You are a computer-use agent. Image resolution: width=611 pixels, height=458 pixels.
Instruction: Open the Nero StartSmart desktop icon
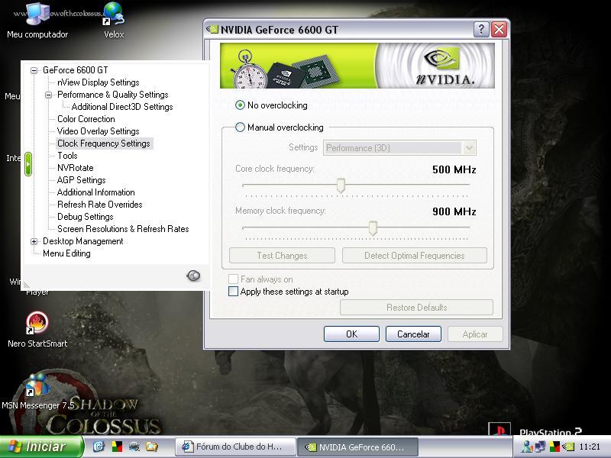[37, 330]
